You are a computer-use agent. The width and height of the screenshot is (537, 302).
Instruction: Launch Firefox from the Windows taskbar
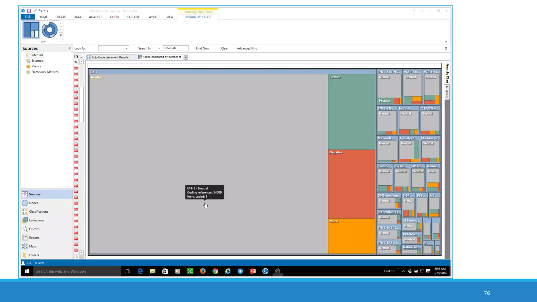203,271
